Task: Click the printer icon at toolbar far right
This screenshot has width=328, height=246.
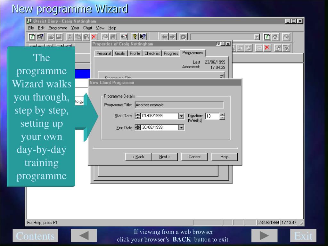Action: (x=286, y=37)
